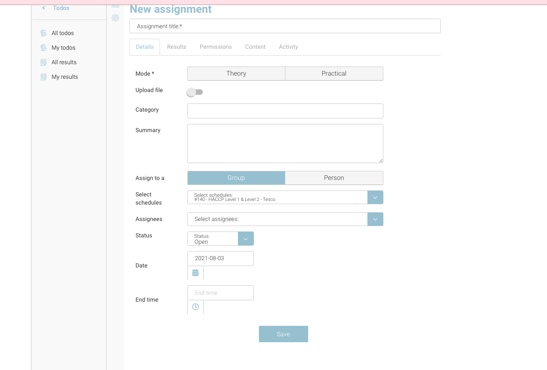Assign to a Person
Screen dimensions: 547x370
(334, 178)
